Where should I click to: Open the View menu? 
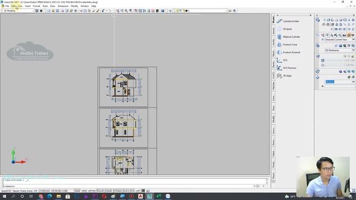click(x=20, y=6)
